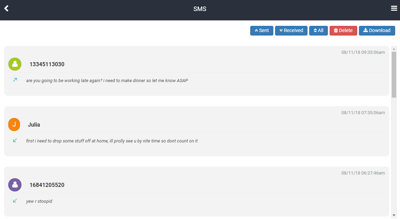Select contact number 13345113030

(47, 64)
